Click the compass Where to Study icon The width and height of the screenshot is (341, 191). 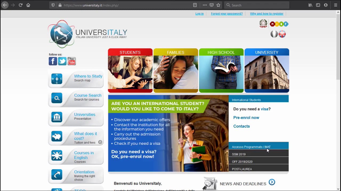57,79
